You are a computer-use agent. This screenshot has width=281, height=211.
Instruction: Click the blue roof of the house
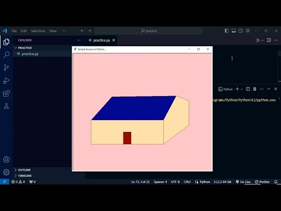(134, 108)
